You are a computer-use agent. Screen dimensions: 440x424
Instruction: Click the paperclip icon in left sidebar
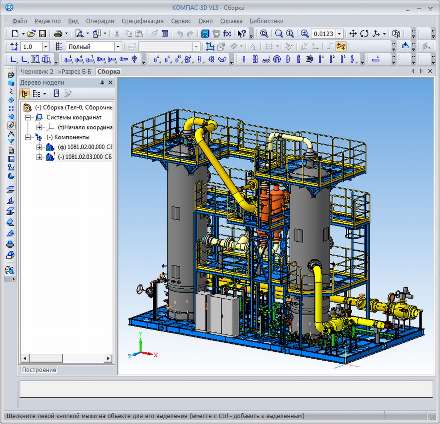click(11, 125)
